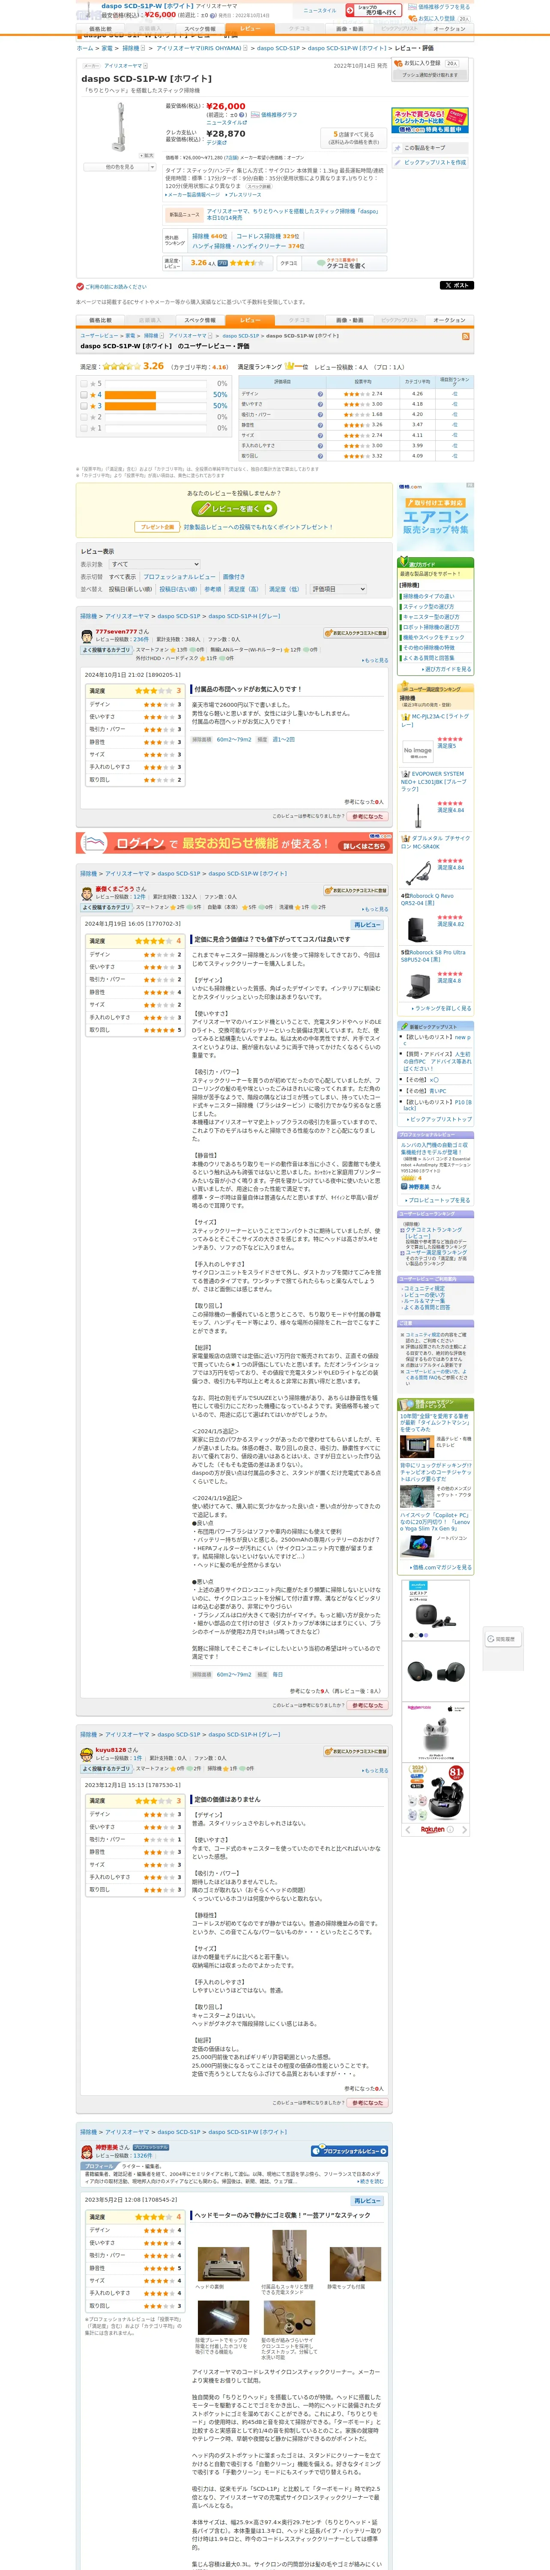This screenshot has width=550, height=2570.
Task: Open the RSS feed icon beside the review breadcrumb
Action: click(465, 336)
